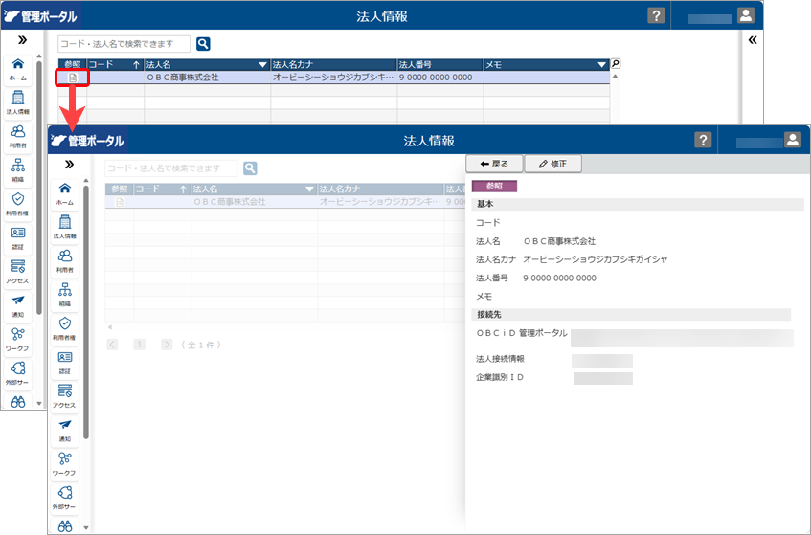Click 管理ポータル logo in back window
Image resolution: width=811 pixels, height=535 pixels.
tap(40, 16)
